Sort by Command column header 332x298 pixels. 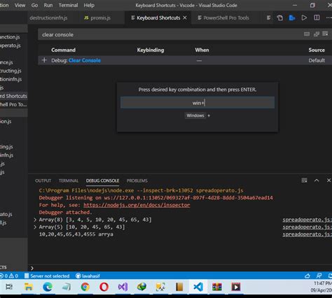click(x=63, y=50)
